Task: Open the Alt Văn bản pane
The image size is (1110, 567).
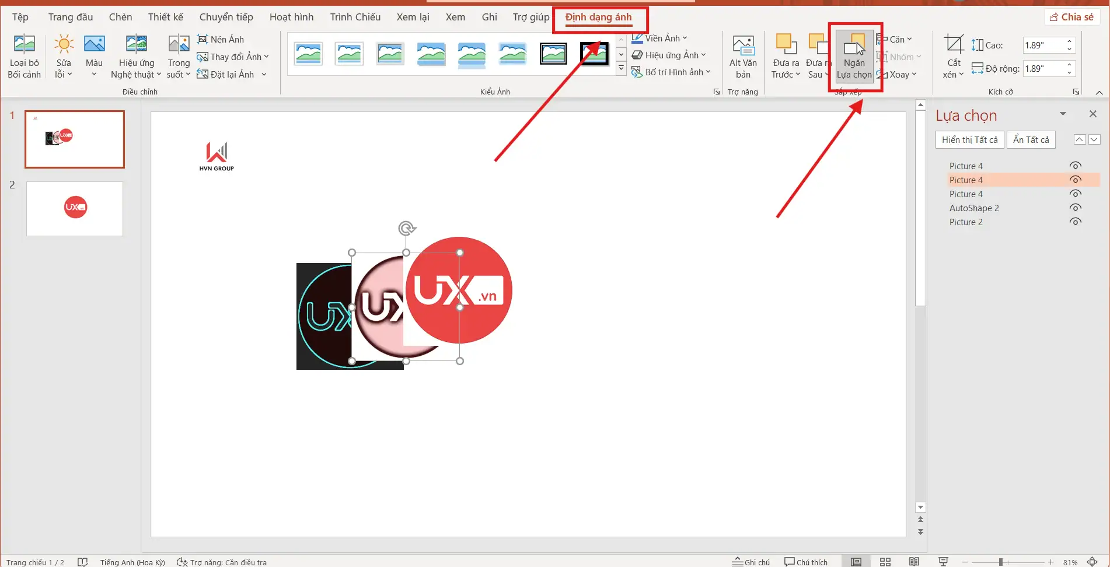Action: pyautogui.click(x=742, y=55)
